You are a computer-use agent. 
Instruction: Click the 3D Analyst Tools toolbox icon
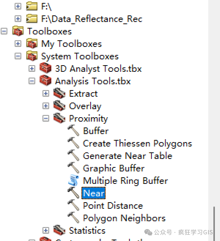[x=45, y=68]
